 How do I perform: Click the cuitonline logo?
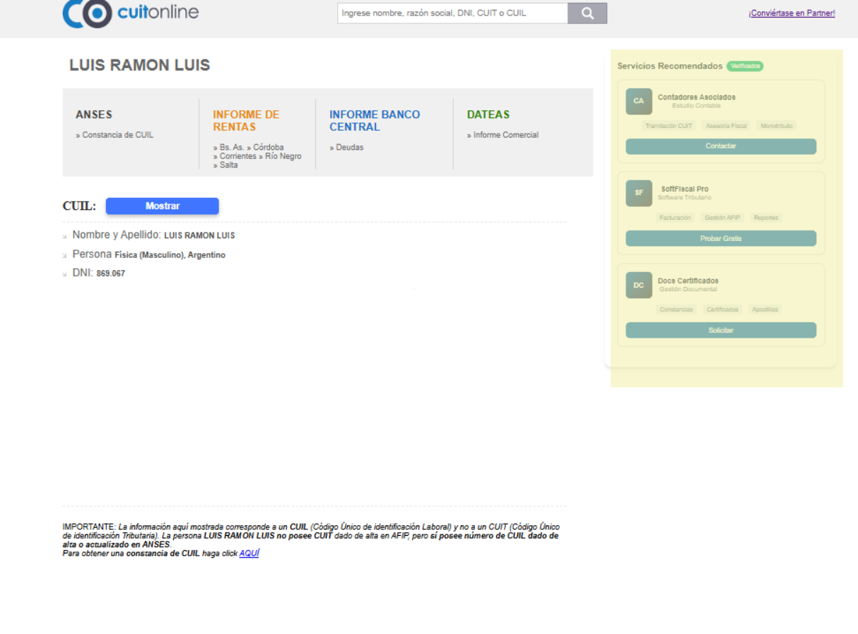coord(130,13)
